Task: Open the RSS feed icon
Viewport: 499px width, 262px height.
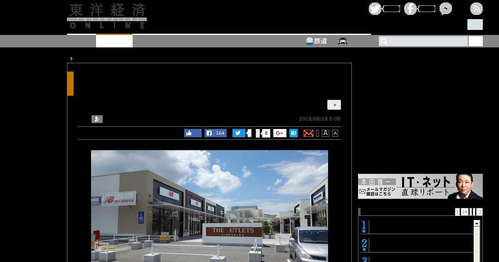Action: pyautogui.click(x=477, y=9)
